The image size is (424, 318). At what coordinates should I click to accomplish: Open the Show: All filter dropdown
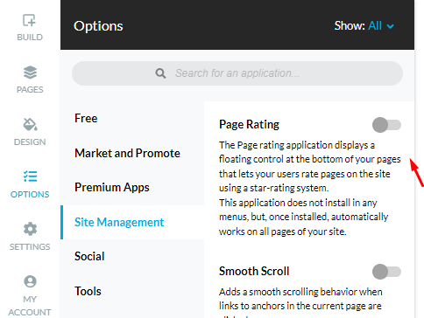(x=364, y=26)
